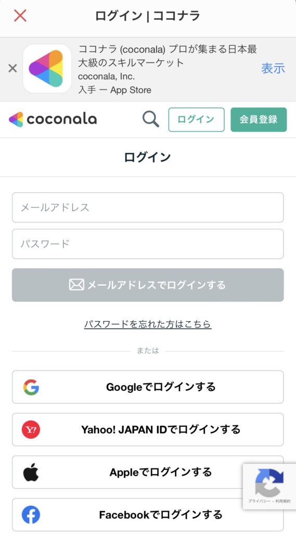Open パスワードを忘れた方はこちら link

(x=148, y=324)
